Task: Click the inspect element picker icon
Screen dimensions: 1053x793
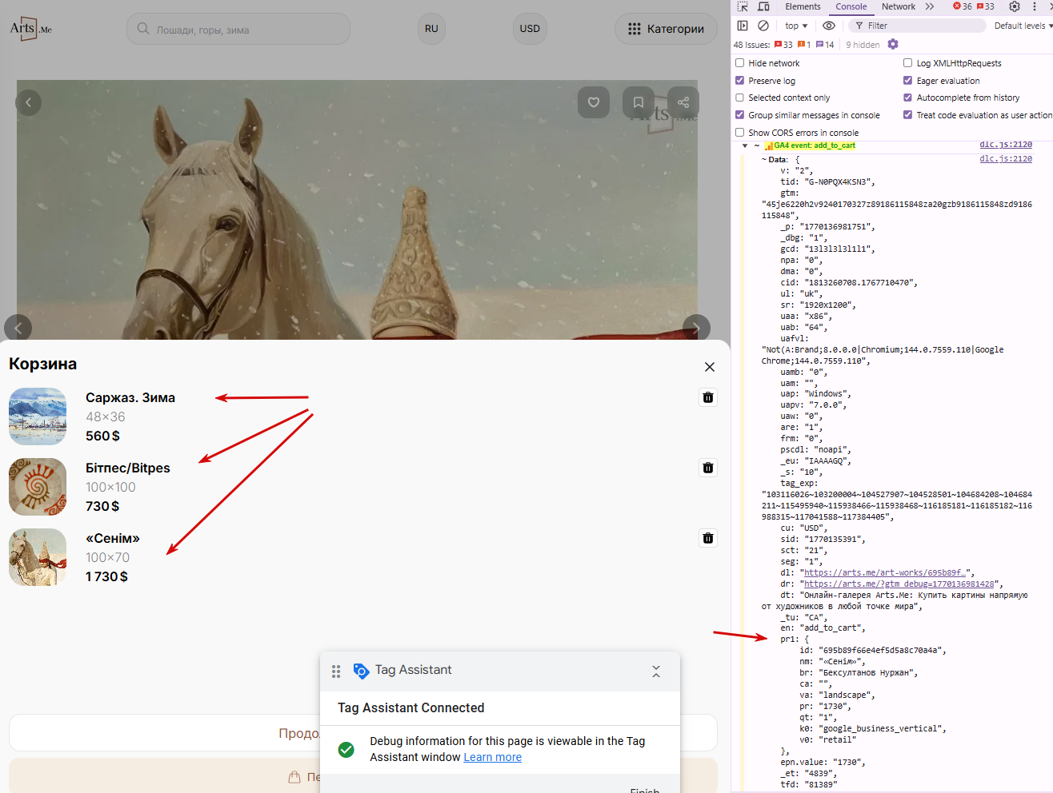Action: pos(743,6)
